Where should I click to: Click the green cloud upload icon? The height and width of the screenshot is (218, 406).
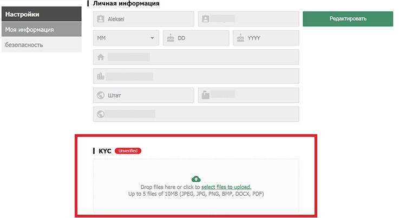(196, 179)
